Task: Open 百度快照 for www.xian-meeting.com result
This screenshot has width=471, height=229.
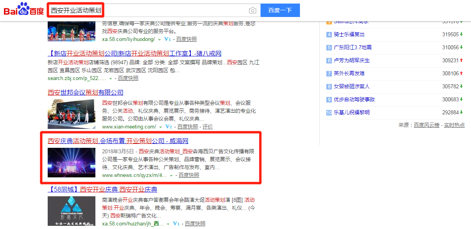Action: (x=188, y=127)
